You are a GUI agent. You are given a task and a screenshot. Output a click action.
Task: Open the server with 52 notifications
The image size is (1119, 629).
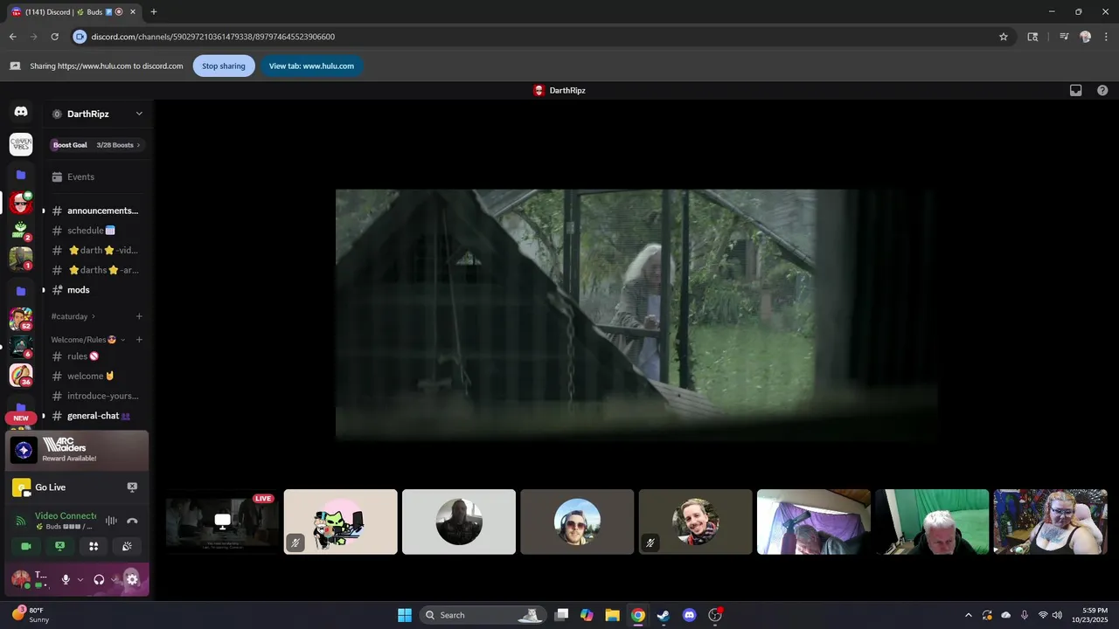pyautogui.click(x=21, y=320)
